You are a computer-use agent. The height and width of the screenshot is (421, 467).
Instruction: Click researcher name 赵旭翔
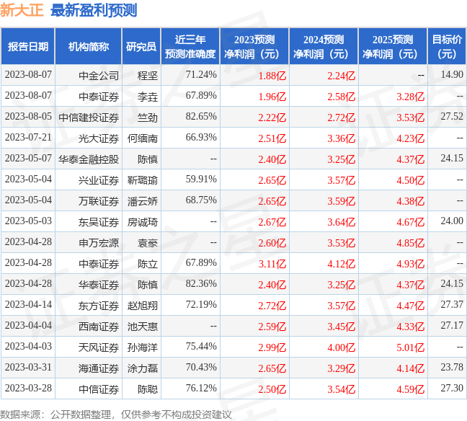coord(143,305)
